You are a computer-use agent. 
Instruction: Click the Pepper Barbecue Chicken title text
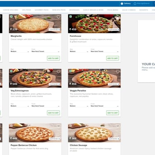click(x=24, y=145)
